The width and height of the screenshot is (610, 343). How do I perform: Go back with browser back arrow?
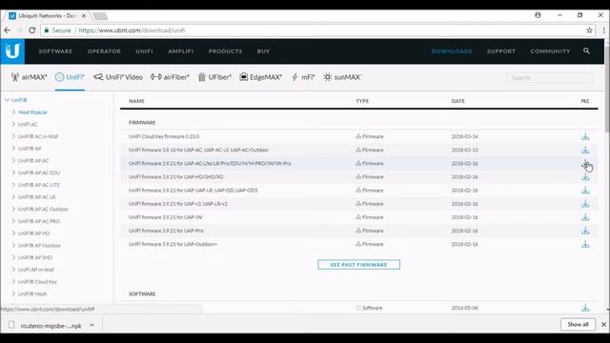(8, 30)
